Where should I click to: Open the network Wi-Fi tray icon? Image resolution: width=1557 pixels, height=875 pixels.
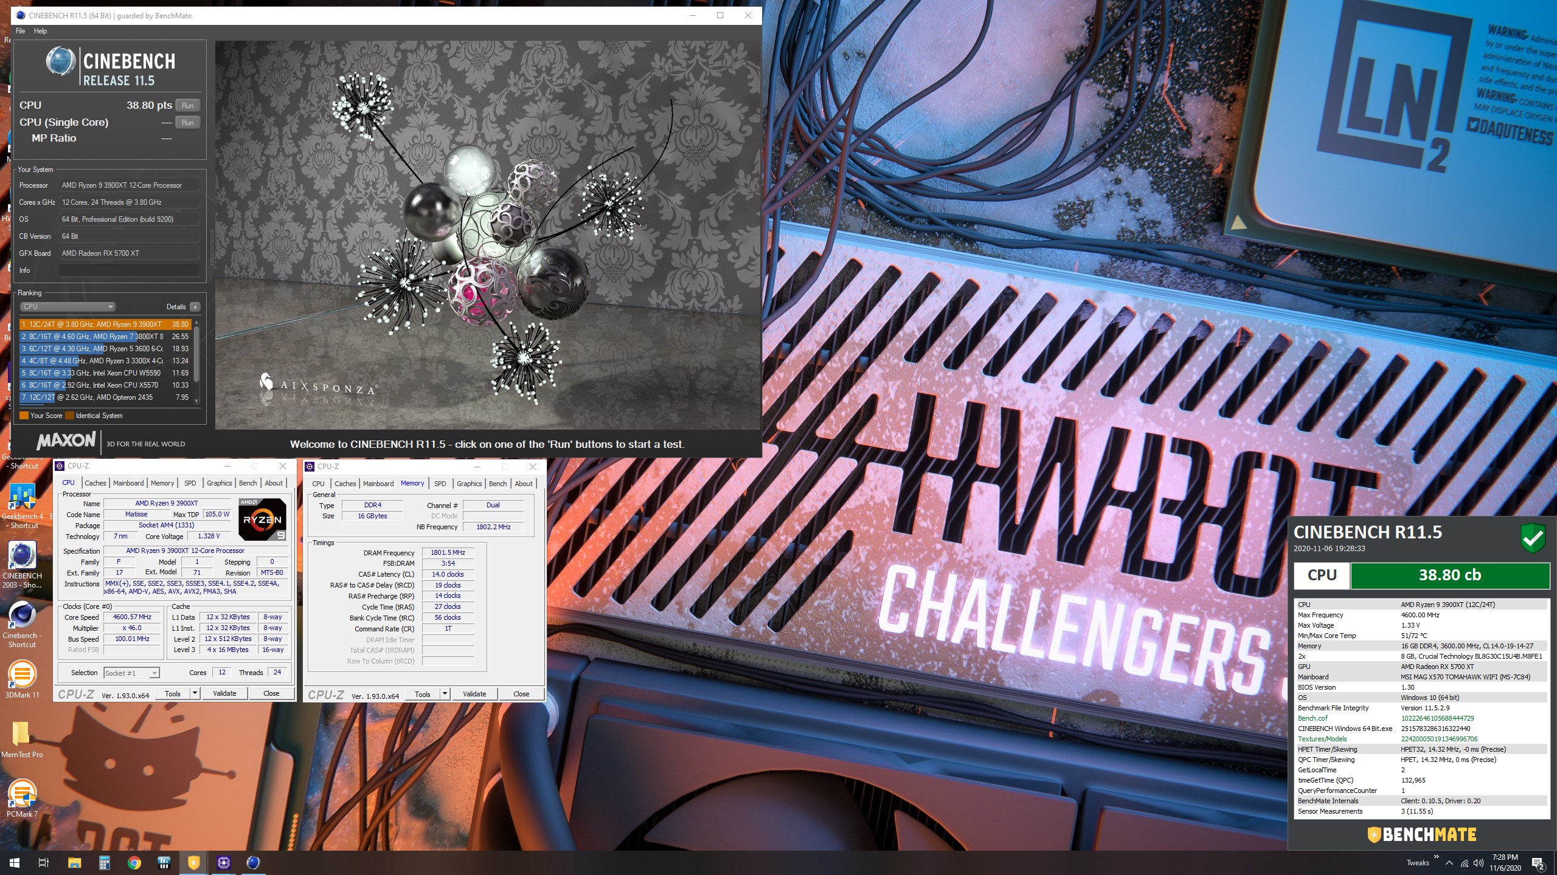pos(1465,863)
